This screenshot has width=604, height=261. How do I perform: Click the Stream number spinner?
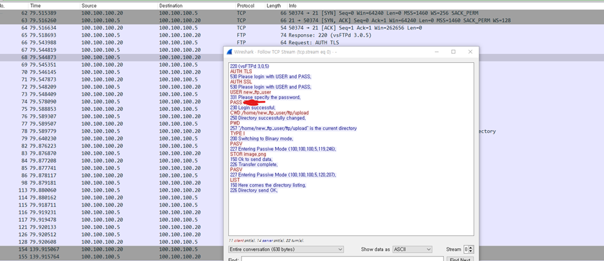(x=468, y=249)
